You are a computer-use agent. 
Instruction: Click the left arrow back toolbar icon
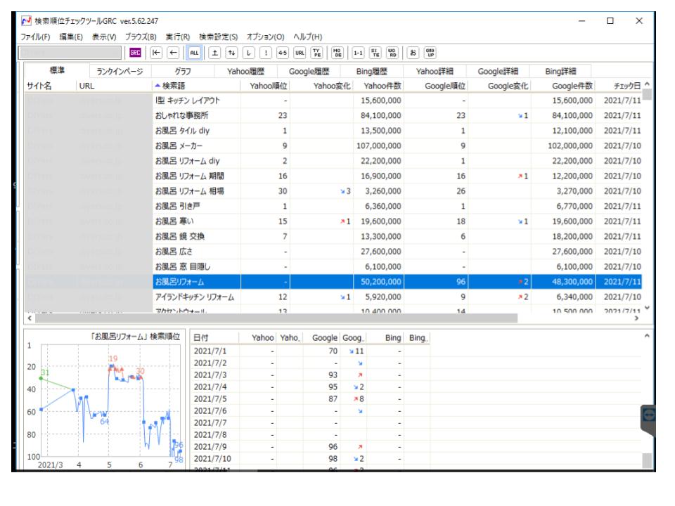[173, 53]
